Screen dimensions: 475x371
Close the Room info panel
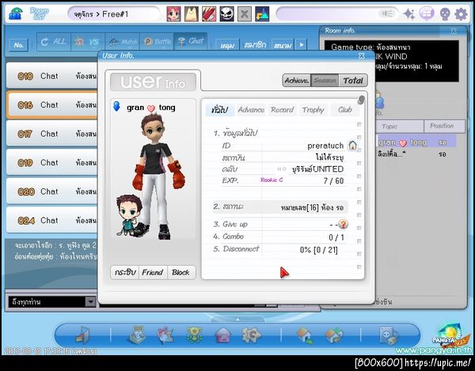(x=454, y=31)
